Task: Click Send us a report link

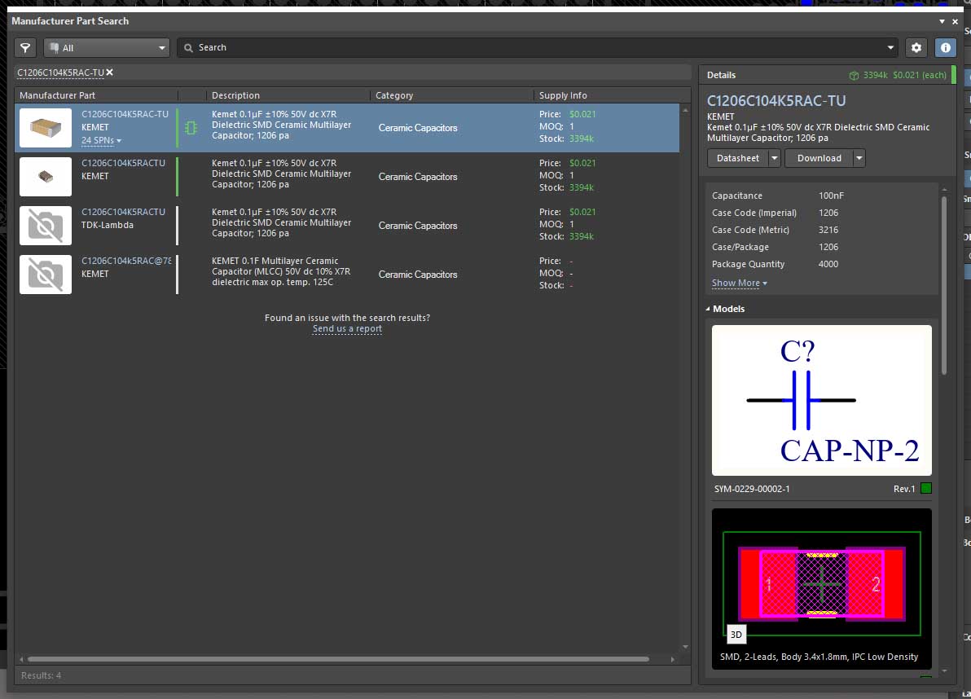Action: pos(347,329)
